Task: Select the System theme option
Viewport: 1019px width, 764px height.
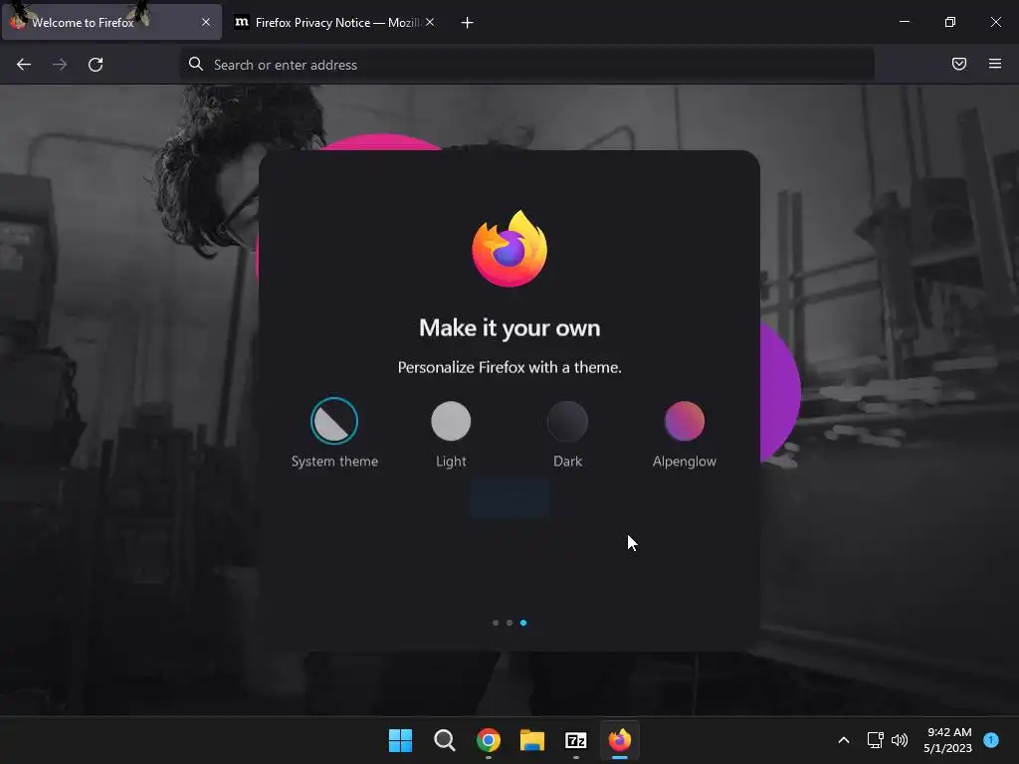Action: pyautogui.click(x=334, y=433)
